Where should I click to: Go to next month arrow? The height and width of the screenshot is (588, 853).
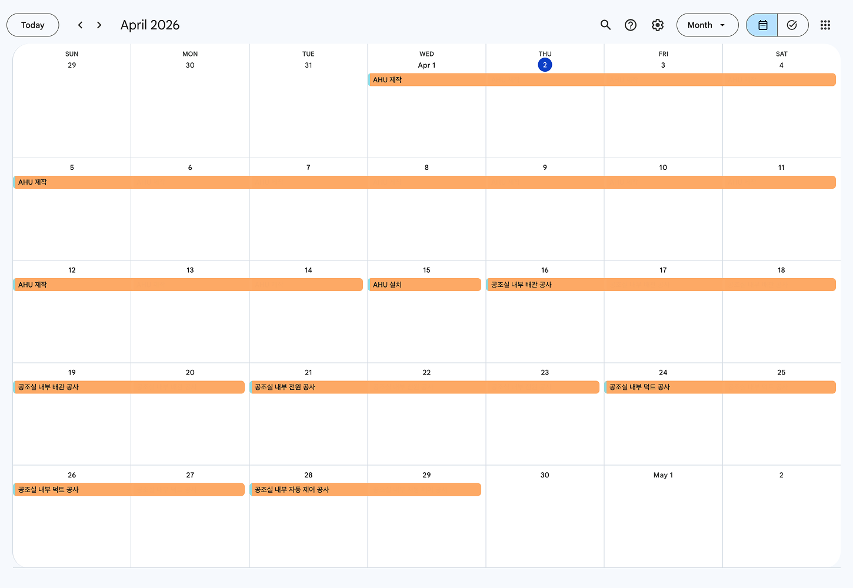point(99,25)
